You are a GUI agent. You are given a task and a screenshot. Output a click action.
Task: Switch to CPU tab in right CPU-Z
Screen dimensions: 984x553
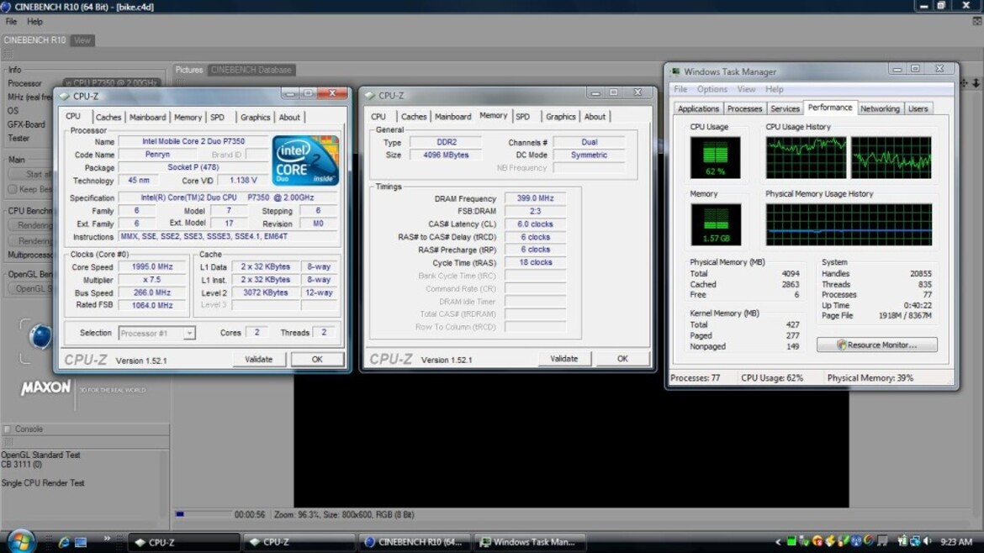coord(378,117)
